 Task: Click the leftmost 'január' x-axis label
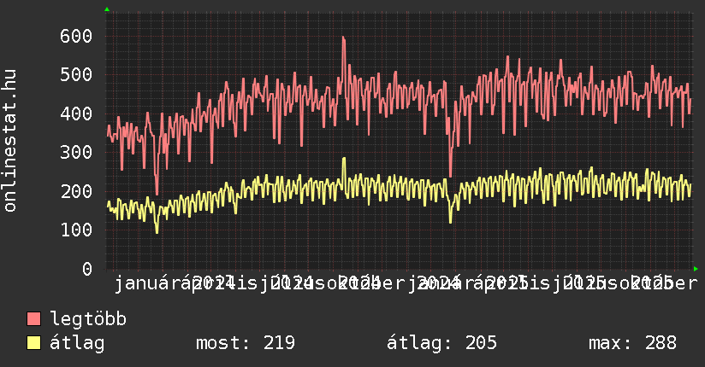click(x=142, y=283)
